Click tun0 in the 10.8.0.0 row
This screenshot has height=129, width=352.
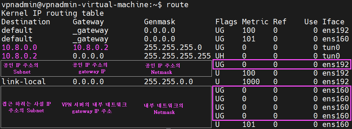tap(331, 48)
